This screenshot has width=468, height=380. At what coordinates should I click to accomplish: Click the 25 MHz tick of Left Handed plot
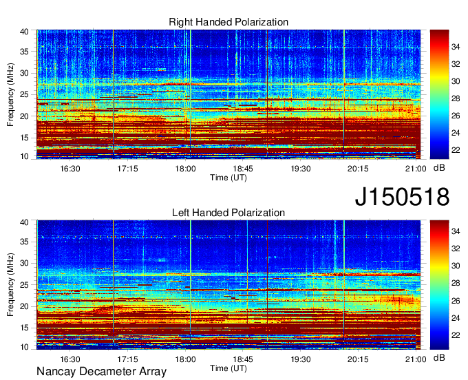[x=24, y=285]
